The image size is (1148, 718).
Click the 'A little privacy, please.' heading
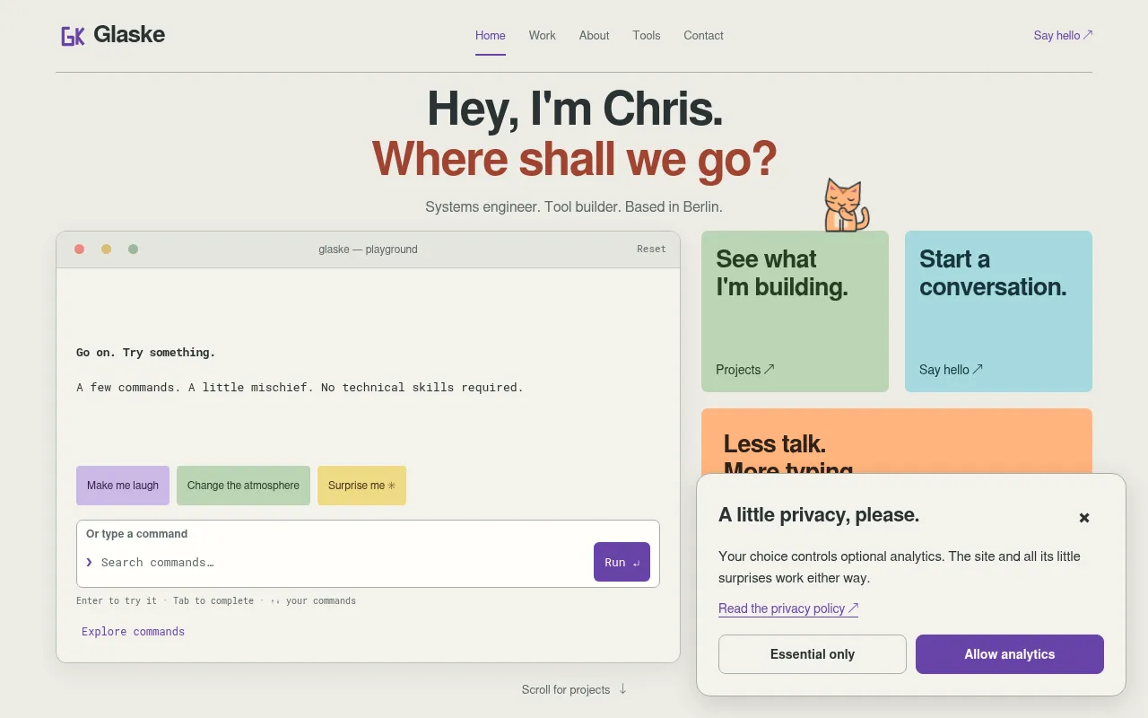819,515
